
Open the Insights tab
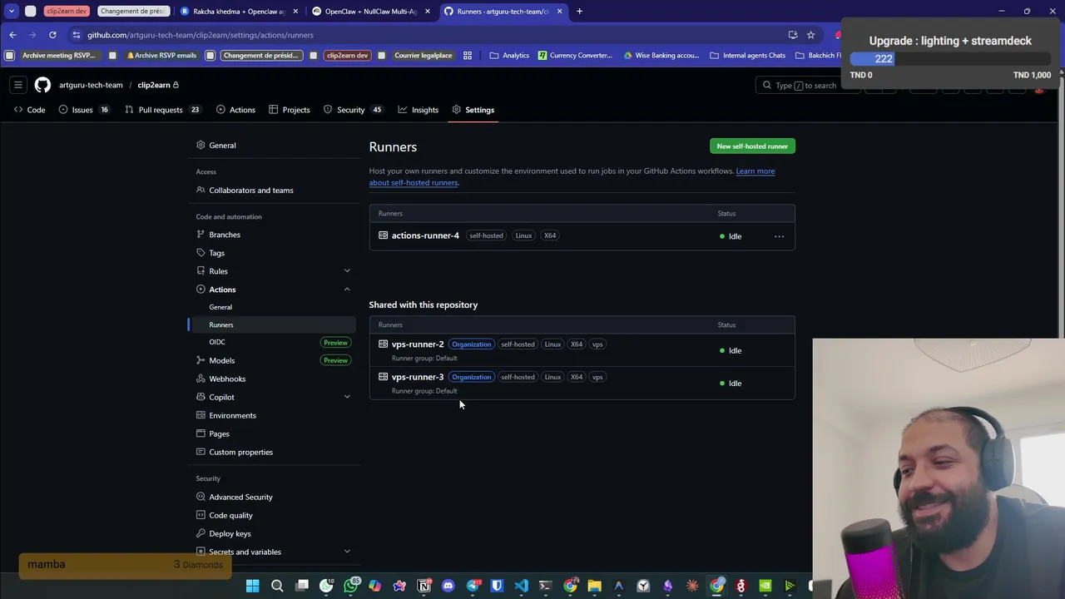click(419, 110)
